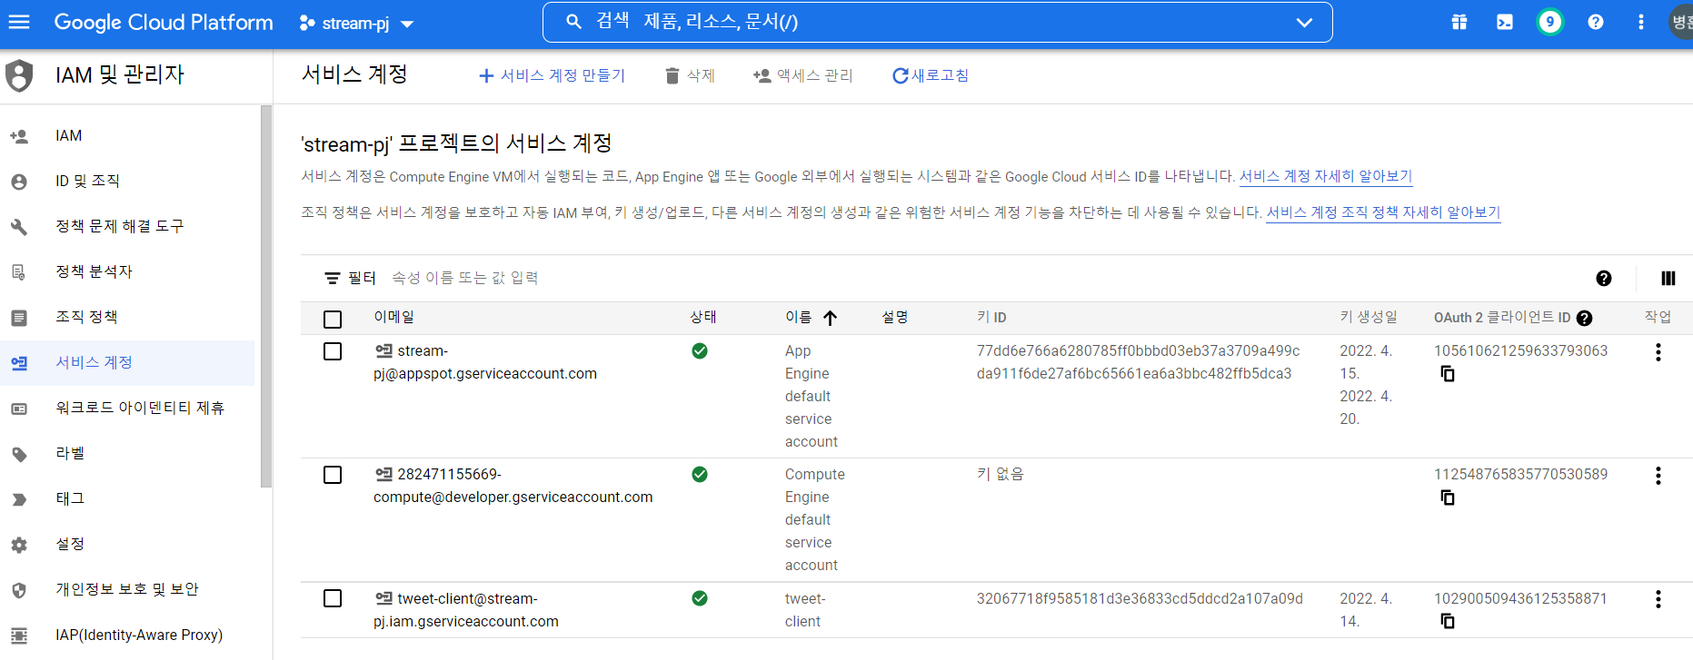This screenshot has height=660, width=1693.
Task: Click the Google Cloud Platform logo
Action: 164,23
